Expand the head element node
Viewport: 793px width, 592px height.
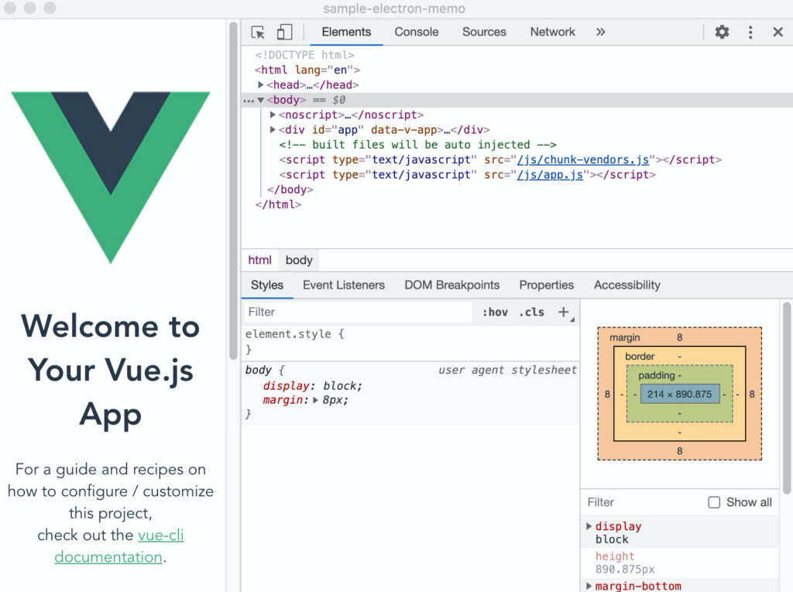[260, 84]
